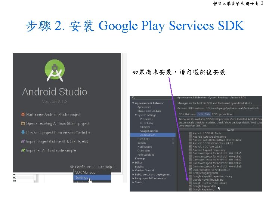269x202 pixels.
Task: Click the Appearance & Behavior breadcrumb text
Action: [191, 98]
